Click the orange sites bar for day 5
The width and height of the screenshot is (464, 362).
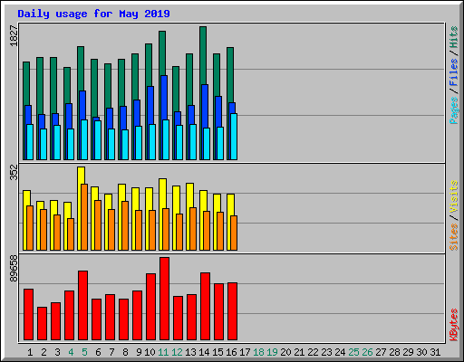(84, 217)
